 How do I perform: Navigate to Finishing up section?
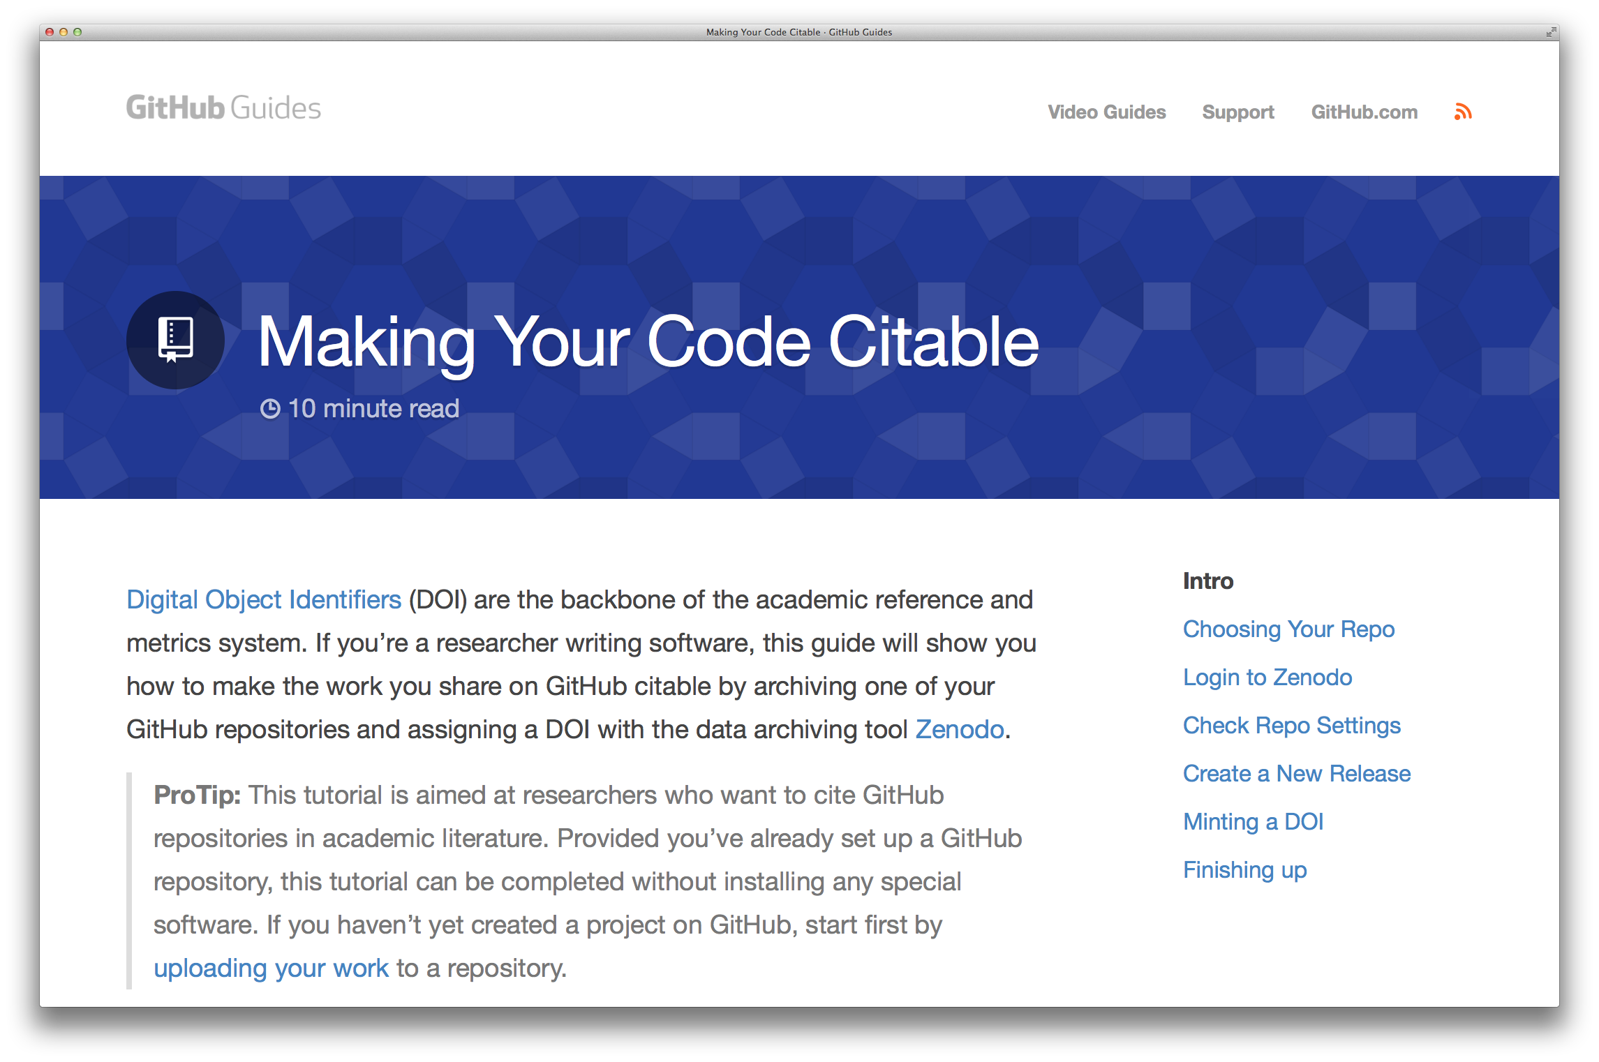point(1244,867)
